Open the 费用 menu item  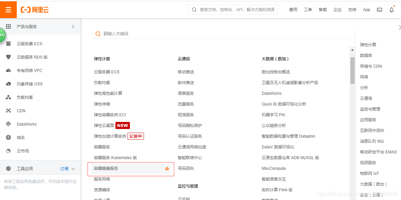click(x=293, y=9)
